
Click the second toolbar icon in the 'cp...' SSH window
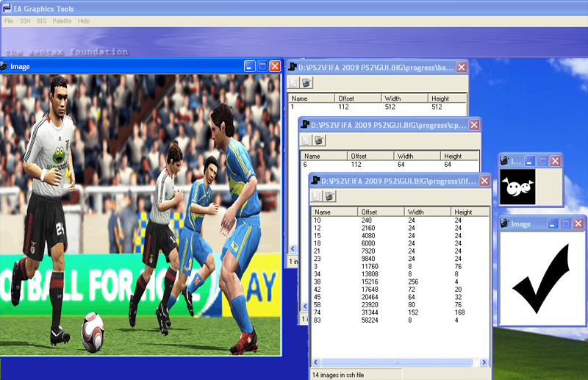pos(319,140)
